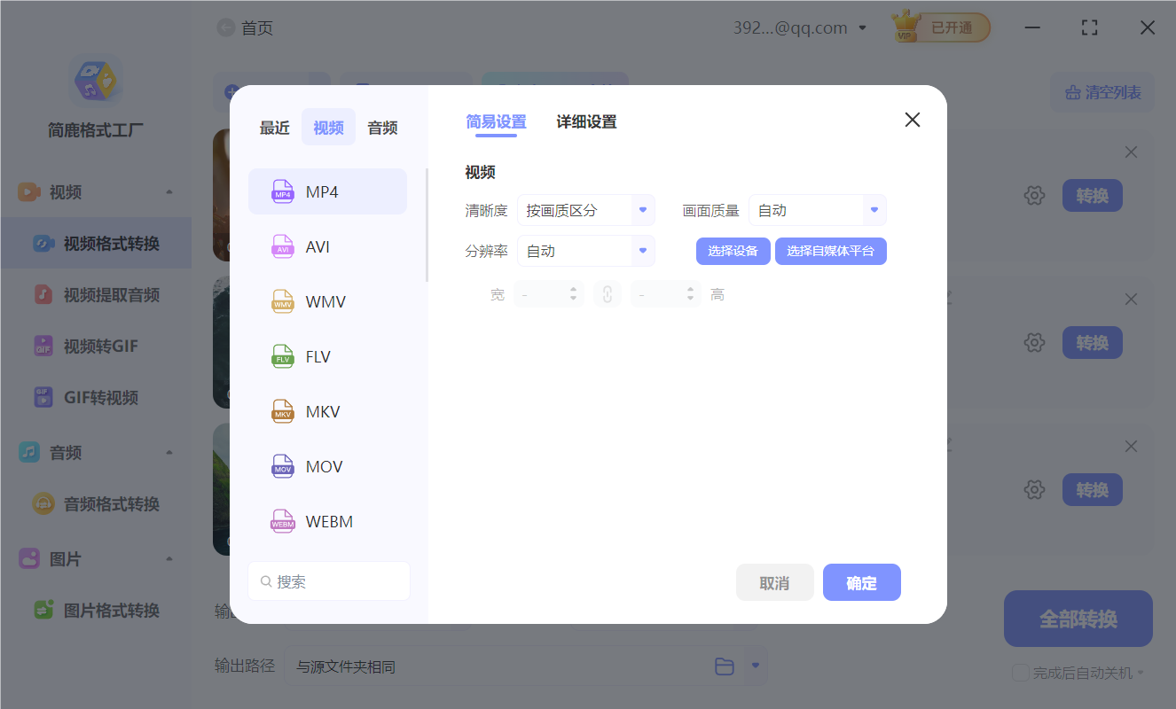Open the 最近 formats tab

point(275,128)
